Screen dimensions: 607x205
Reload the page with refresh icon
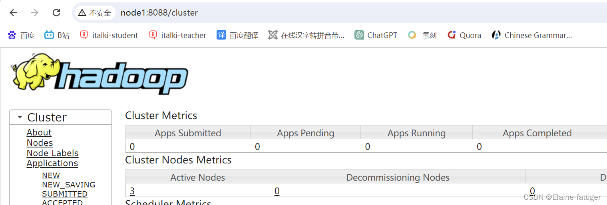tap(56, 13)
